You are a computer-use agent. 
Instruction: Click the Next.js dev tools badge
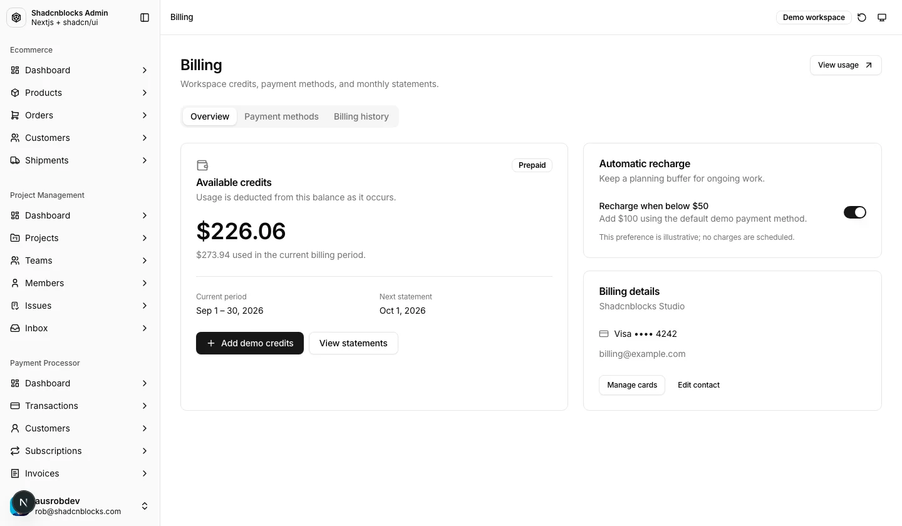point(23,502)
